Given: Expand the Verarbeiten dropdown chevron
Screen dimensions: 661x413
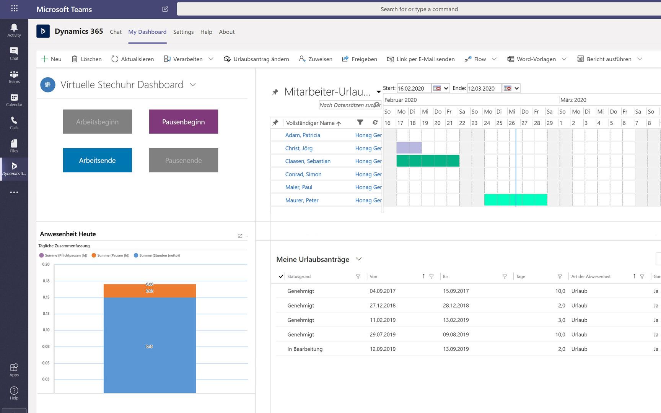Looking at the screenshot, I should tap(211, 59).
